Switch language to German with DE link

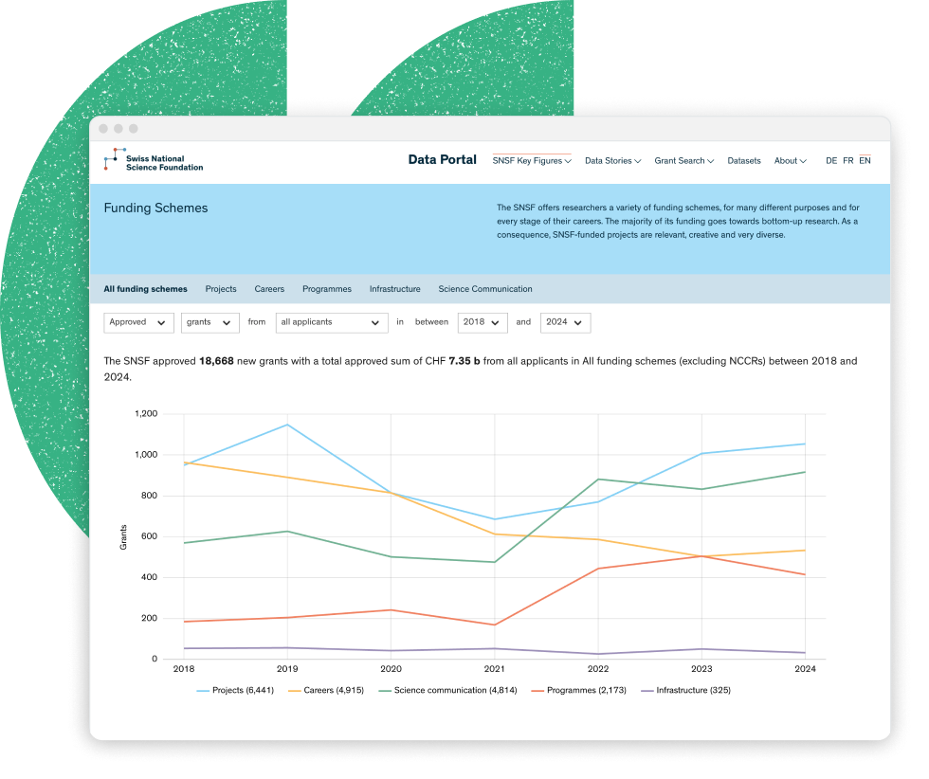click(831, 161)
